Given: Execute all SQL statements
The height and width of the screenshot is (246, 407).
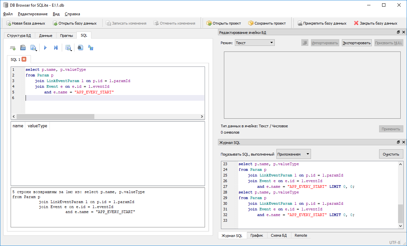Looking at the screenshot, I should pyautogui.click(x=45, y=48).
